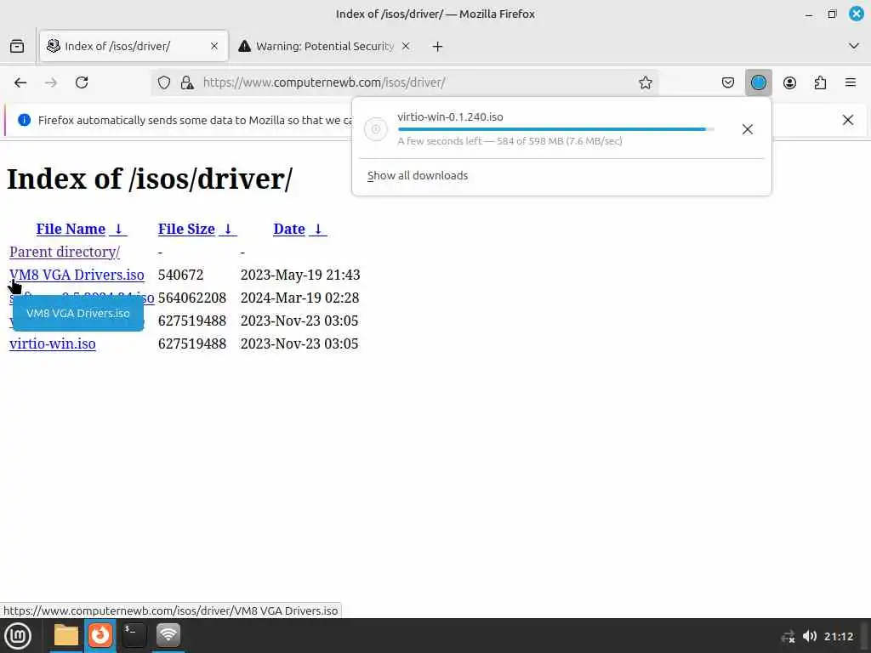
Task: Reverse Date sort with arrow
Action: 318,230
